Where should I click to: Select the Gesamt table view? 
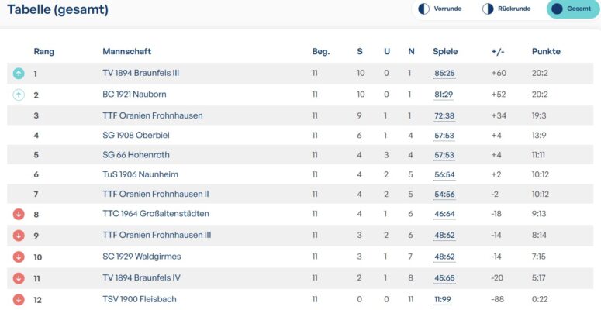tap(572, 9)
